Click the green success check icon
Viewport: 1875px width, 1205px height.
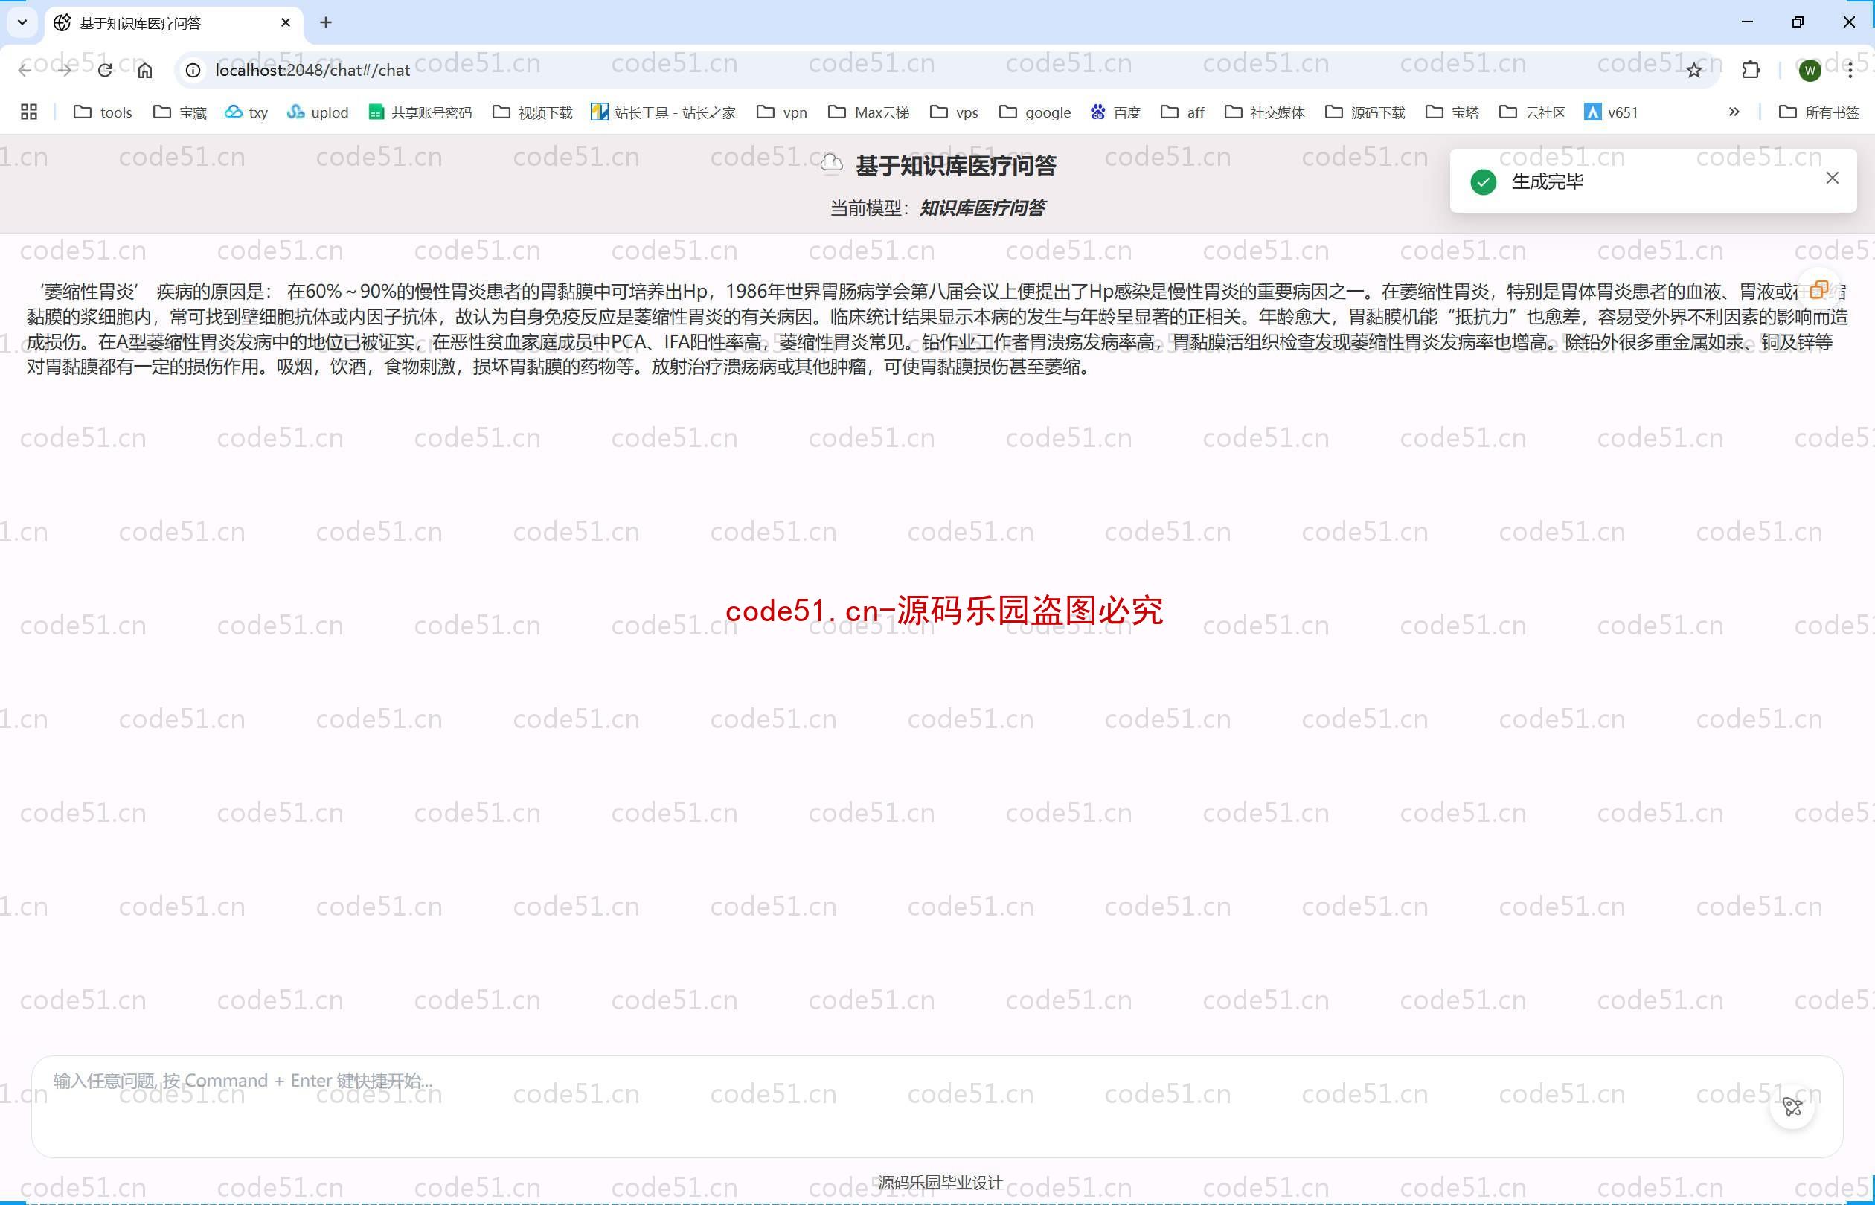coord(1483,181)
